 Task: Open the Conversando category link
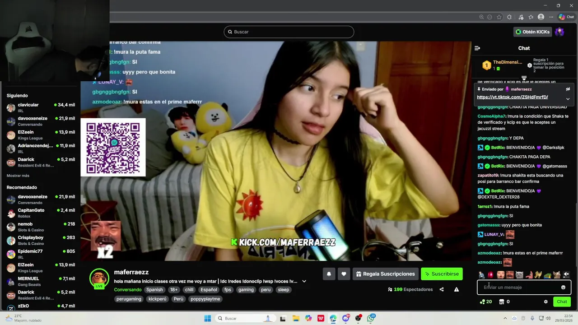[127, 290]
